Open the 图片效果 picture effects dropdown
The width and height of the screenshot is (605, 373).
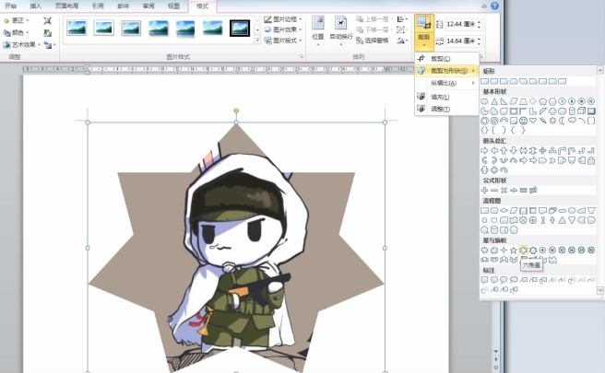click(283, 29)
